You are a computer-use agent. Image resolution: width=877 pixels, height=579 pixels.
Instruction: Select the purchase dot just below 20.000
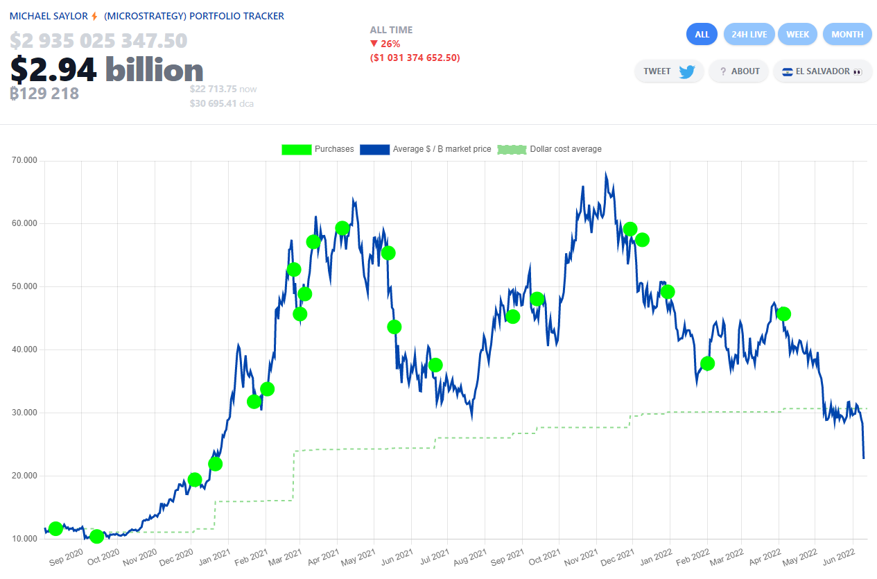[x=195, y=480]
